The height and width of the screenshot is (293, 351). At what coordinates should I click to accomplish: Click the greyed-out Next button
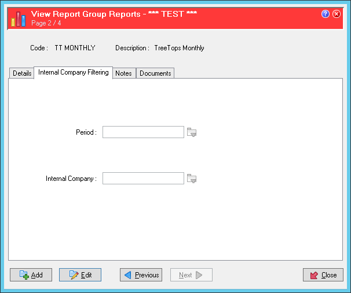[x=191, y=275]
